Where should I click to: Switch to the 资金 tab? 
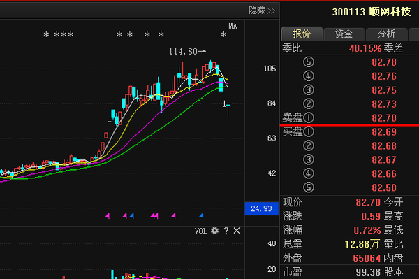pos(344,34)
